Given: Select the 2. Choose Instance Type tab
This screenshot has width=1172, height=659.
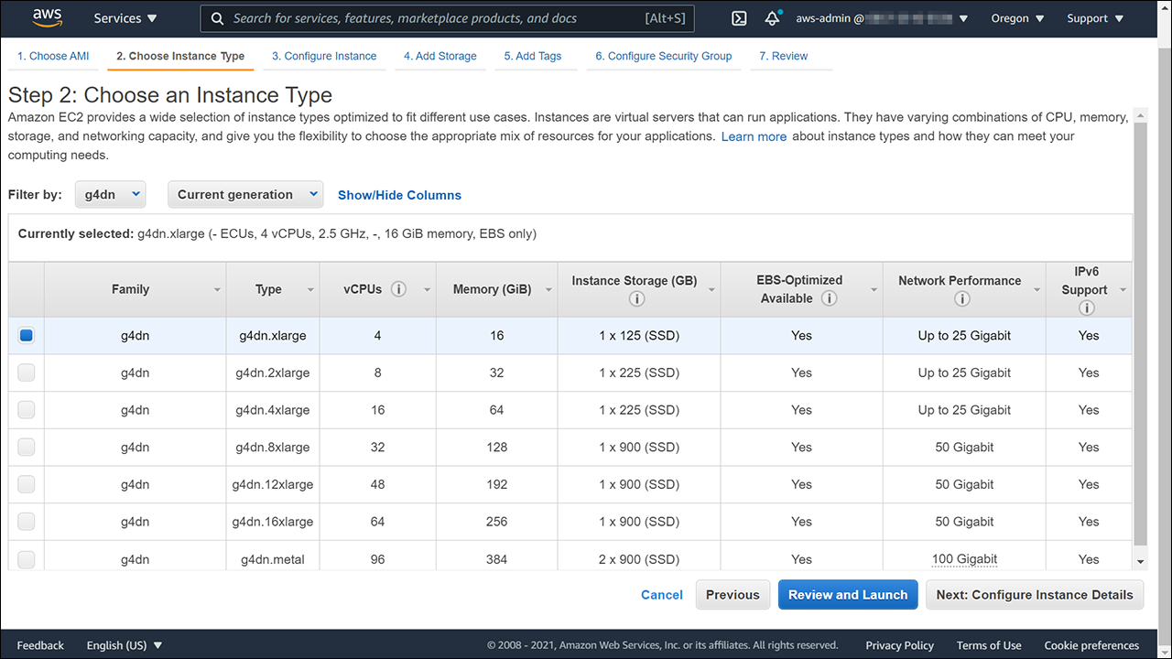Looking at the screenshot, I should click(180, 56).
